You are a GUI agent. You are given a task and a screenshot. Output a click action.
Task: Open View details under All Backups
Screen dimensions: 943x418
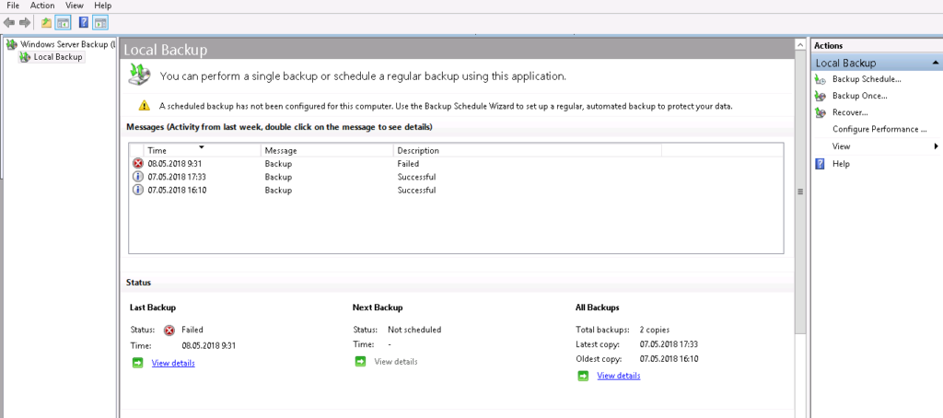(619, 376)
